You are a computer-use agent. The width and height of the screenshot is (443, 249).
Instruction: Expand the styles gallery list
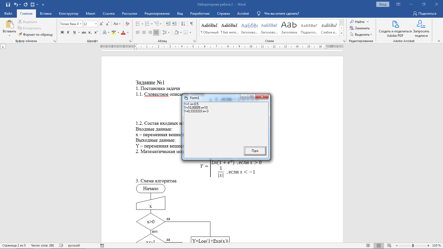click(x=341, y=33)
